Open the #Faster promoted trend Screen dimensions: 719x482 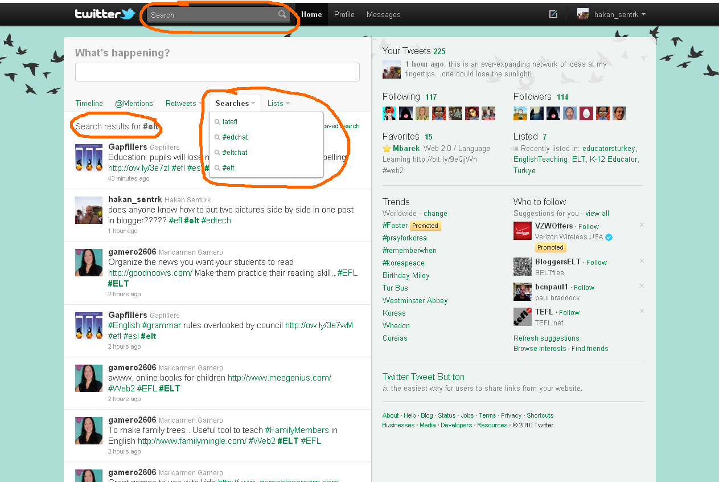[395, 226]
